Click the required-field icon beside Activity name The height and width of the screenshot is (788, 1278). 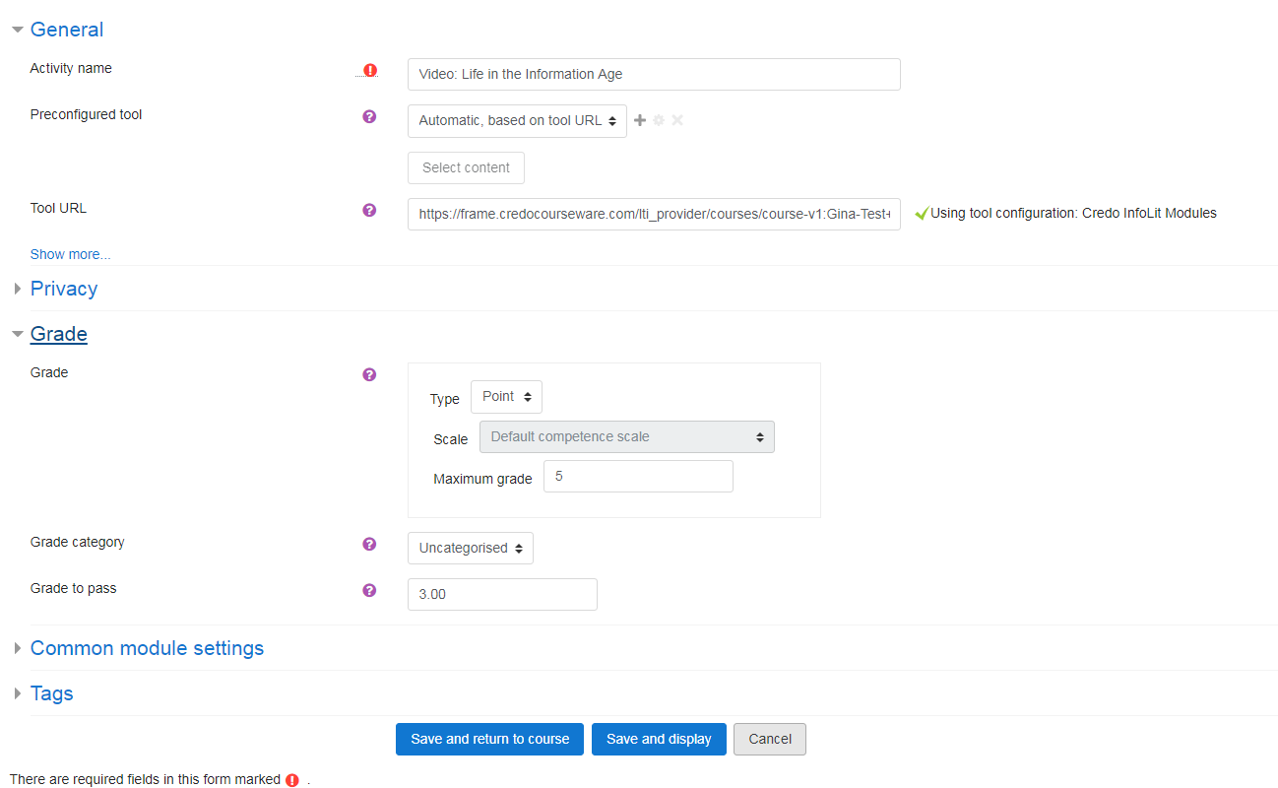coord(370,70)
